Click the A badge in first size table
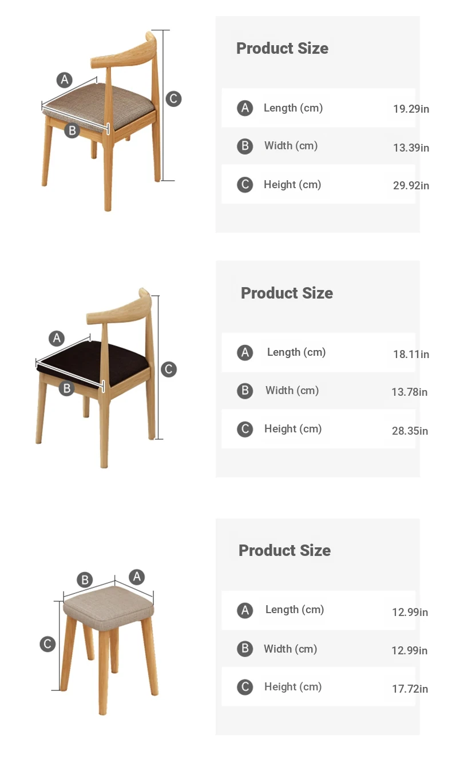The image size is (452, 763). [x=245, y=108]
